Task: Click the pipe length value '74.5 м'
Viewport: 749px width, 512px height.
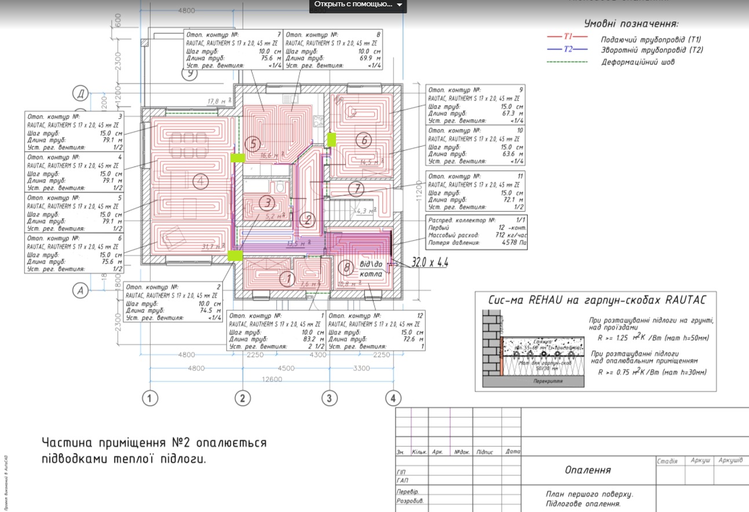Action: coord(211,310)
